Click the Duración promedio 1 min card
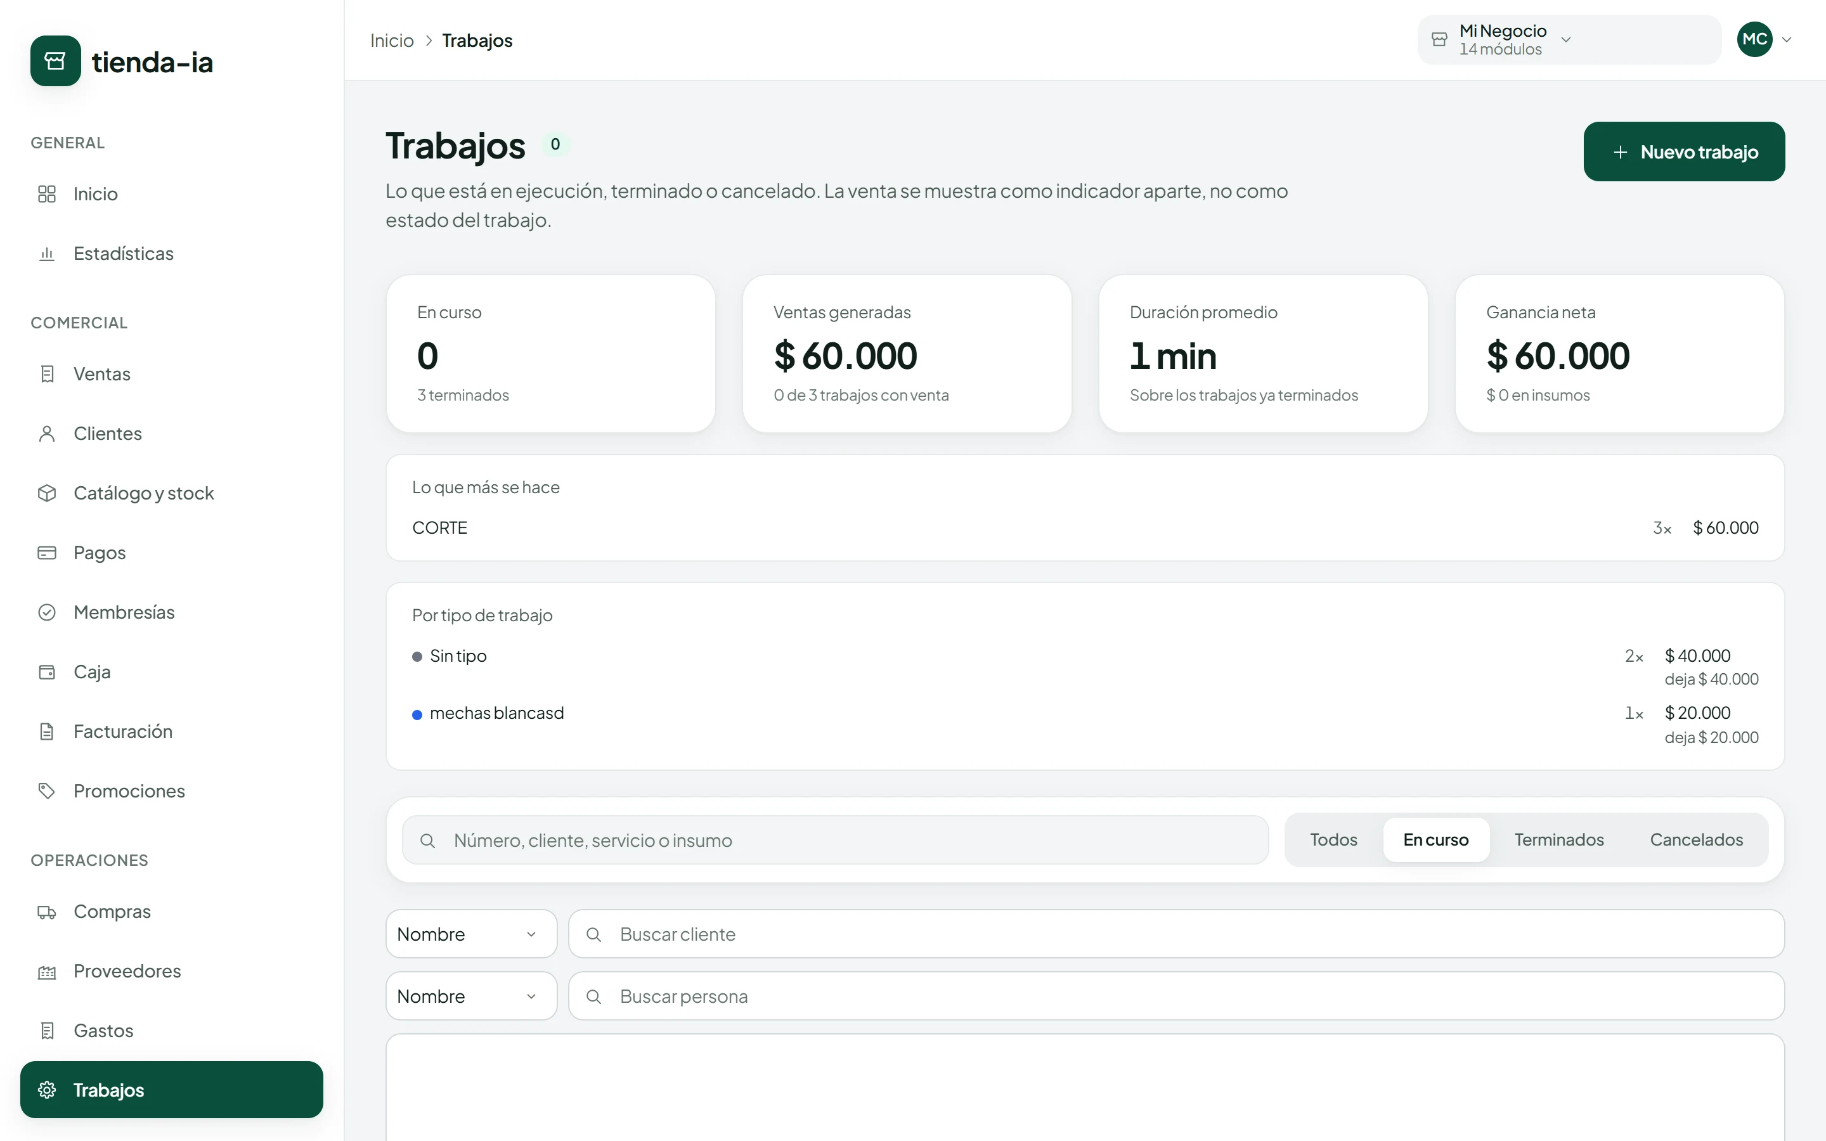Screen dimensions: 1826x1141 point(1263,354)
